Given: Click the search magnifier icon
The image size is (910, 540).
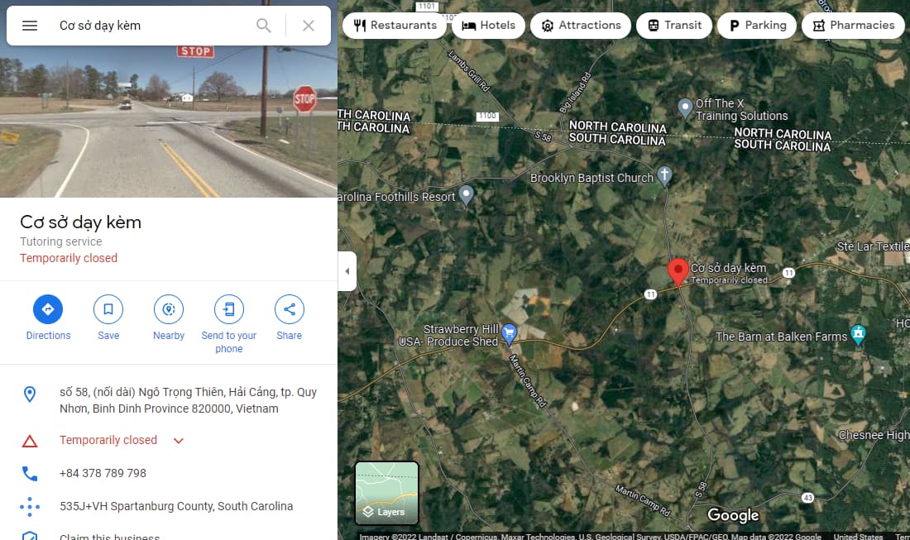Looking at the screenshot, I should (x=263, y=26).
